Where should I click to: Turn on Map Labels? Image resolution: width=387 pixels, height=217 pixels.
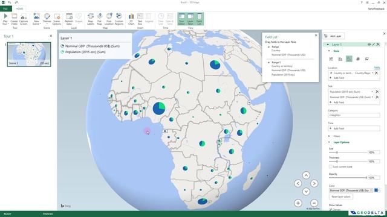tap(91, 19)
